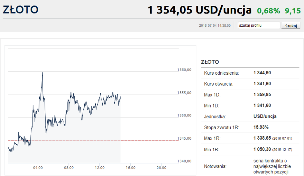Click the 2016-07-04 14:38:00 timestamp
304x176 pixels.
[215, 26]
